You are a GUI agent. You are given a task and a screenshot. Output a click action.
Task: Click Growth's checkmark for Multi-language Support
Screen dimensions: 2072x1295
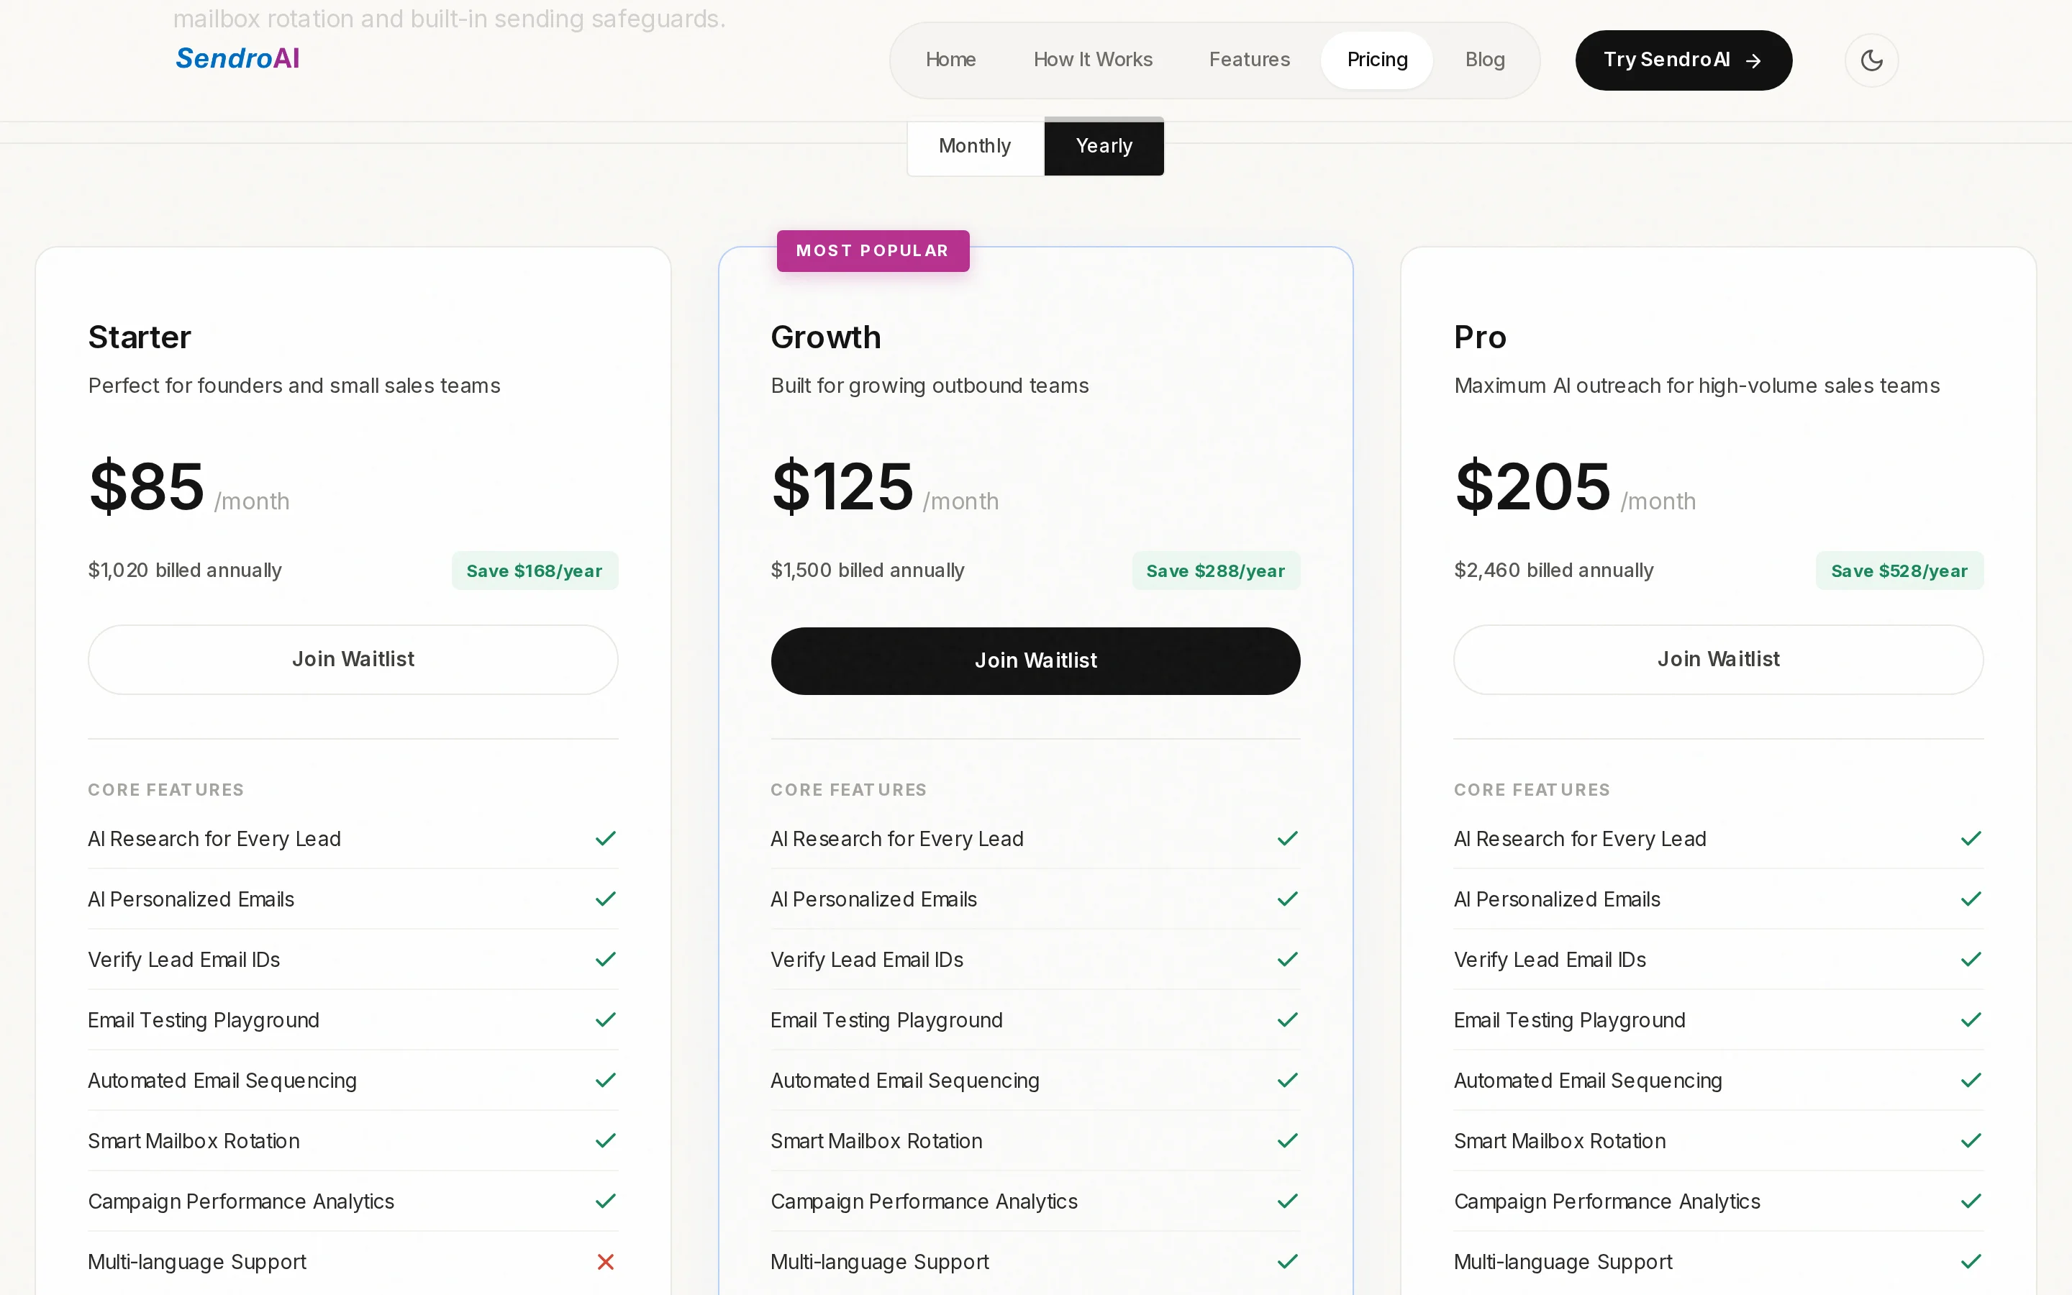[1288, 1262]
